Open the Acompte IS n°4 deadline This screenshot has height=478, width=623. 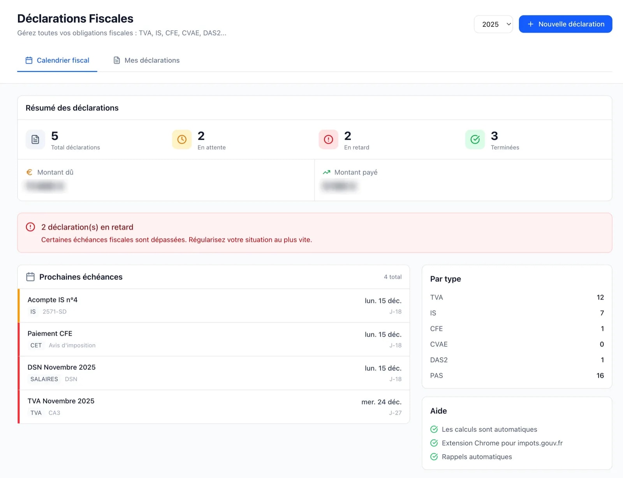pyautogui.click(x=214, y=306)
